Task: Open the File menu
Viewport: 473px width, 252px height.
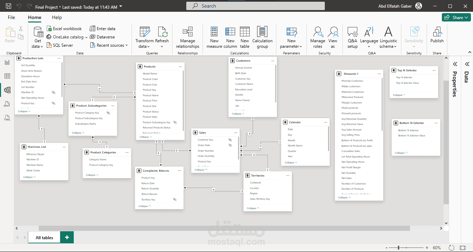Action: point(11,18)
